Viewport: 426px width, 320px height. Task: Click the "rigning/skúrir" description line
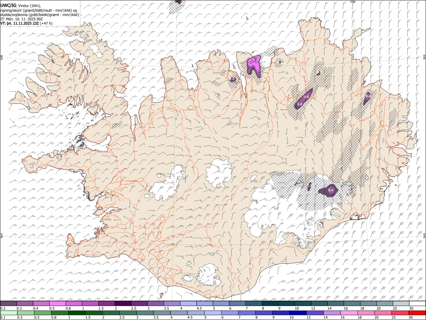pos(39,10)
